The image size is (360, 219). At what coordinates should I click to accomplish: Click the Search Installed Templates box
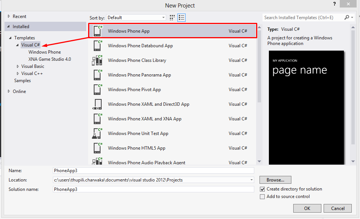click(x=303, y=18)
